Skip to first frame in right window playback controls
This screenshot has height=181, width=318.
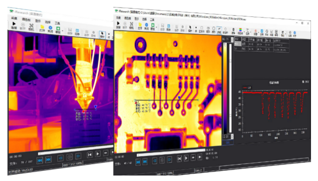click(x=179, y=159)
